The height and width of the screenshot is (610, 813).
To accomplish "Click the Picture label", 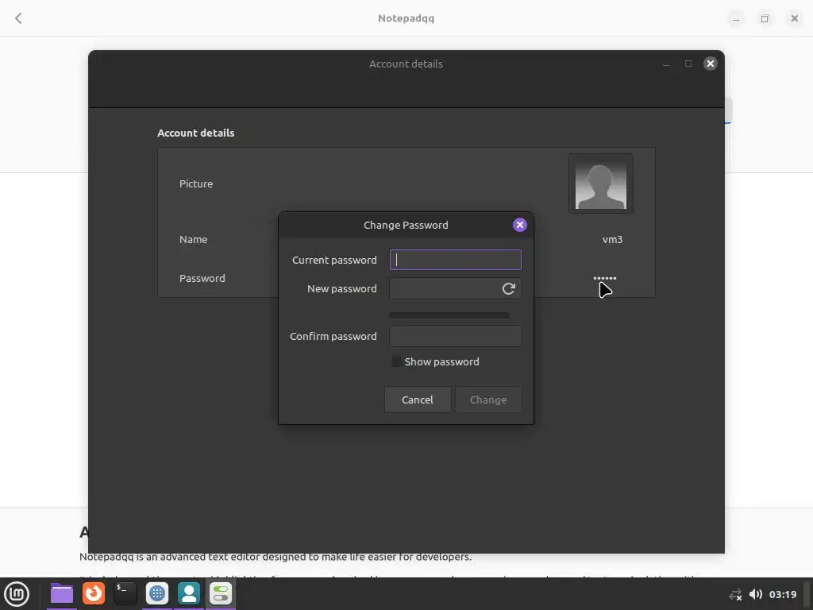I will click(x=196, y=183).
